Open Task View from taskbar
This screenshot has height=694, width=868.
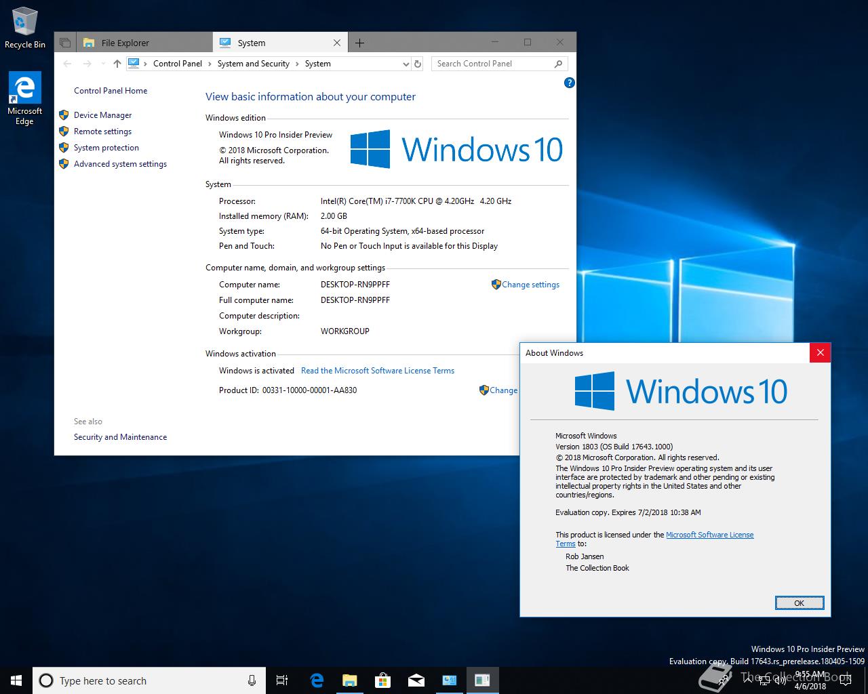[282, 680]
